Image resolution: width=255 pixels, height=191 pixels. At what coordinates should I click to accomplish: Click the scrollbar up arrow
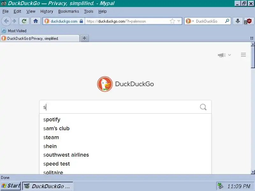tap(253, 44)
